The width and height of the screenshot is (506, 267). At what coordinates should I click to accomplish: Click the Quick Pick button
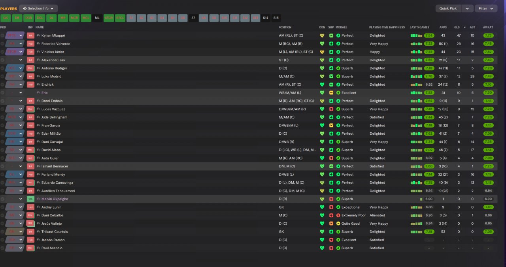pyautogui.click(x=448, y=8)
